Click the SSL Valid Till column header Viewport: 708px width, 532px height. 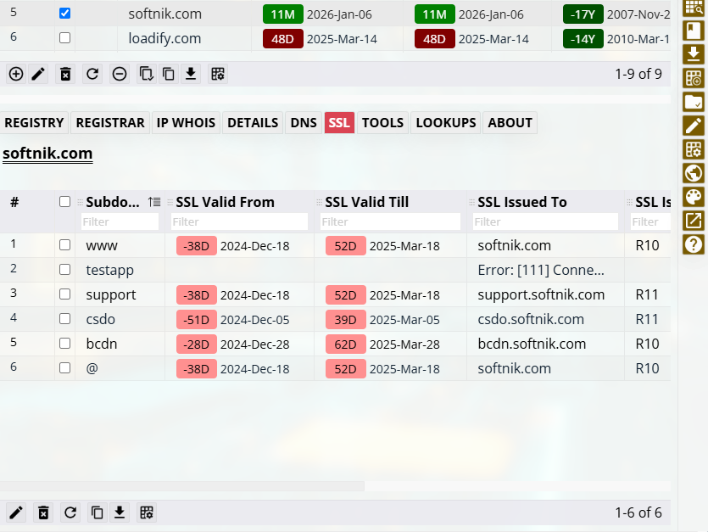[366, 202]
